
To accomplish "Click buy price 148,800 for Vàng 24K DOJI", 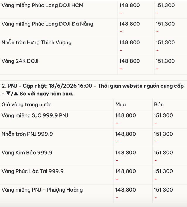I will point(129,61).
